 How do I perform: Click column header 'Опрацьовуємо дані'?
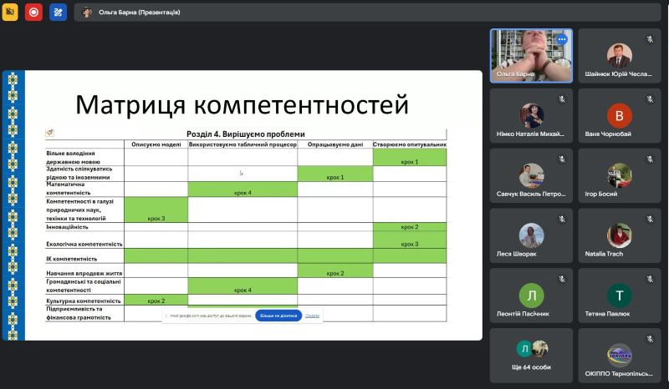(x=335, y=144)
